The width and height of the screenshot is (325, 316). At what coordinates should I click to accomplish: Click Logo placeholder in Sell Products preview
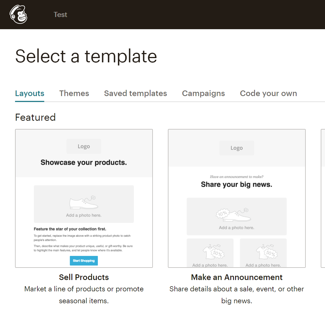pos(84,146)
